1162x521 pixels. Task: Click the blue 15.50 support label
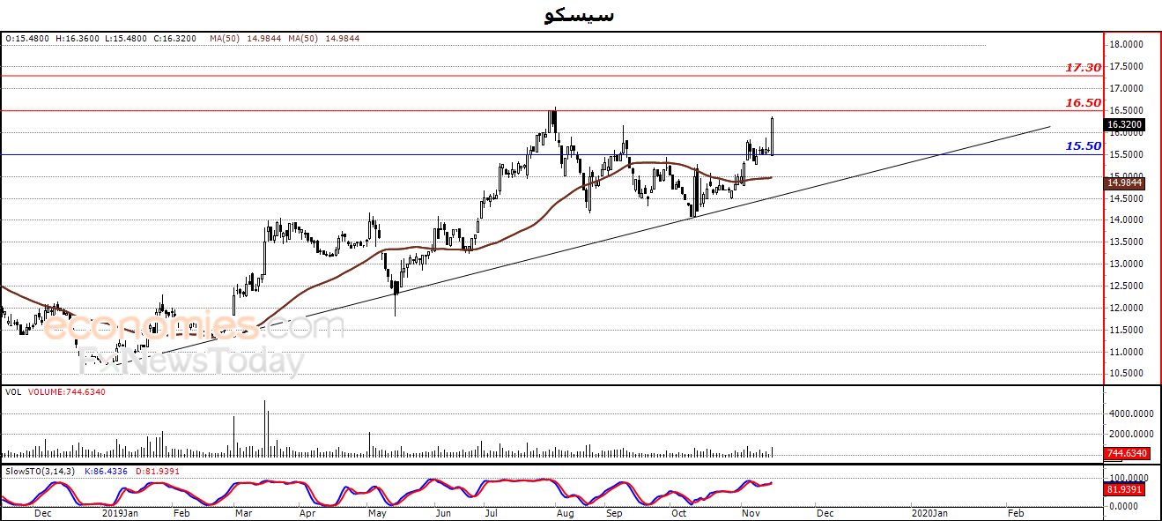click(1083, 146)
